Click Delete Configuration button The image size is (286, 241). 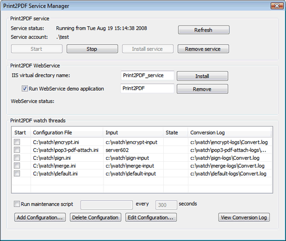pos(95,217)
